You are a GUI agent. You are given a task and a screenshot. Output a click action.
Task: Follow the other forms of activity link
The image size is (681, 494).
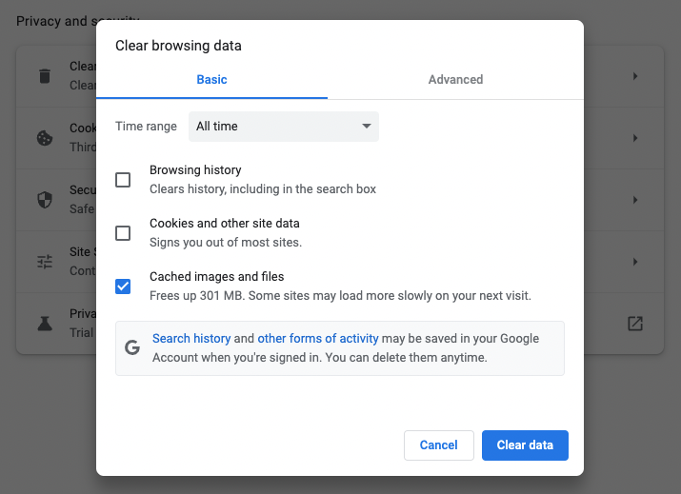pyautogui.click(x=318, y=339)
